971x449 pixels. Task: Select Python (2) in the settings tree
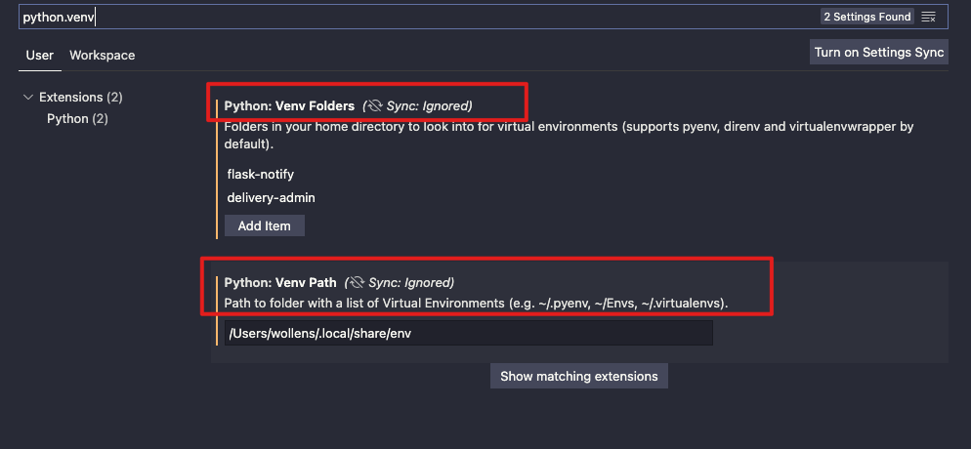point(76,118)
